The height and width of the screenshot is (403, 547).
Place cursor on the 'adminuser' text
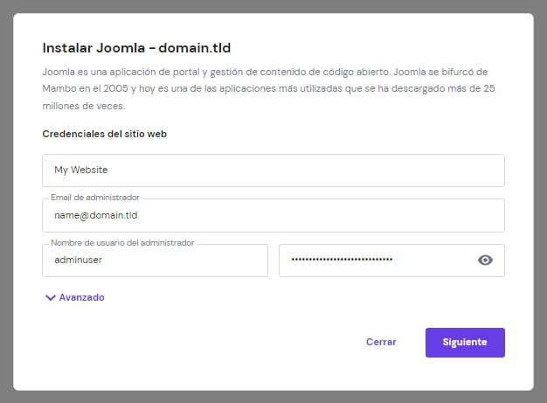click(x=79, y=261)
